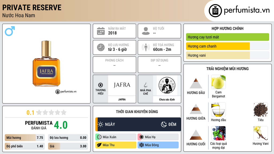Click the Hương giữa pyramid icon
274x154 pixels.
(196, 109)
